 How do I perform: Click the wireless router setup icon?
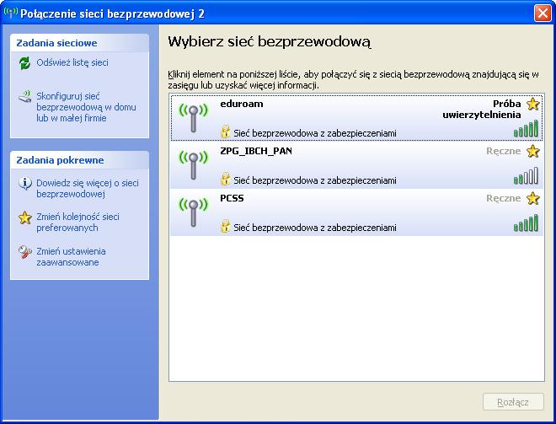tap(24, 96)
